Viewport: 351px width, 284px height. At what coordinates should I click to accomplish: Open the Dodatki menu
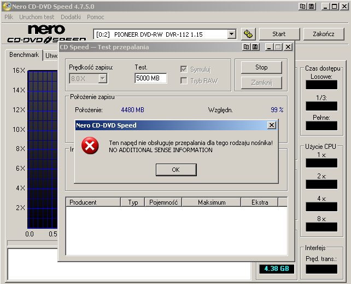click(71, 17)
